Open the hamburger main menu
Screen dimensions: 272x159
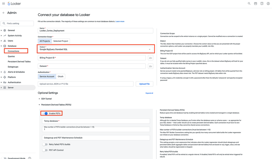point(4,4)
